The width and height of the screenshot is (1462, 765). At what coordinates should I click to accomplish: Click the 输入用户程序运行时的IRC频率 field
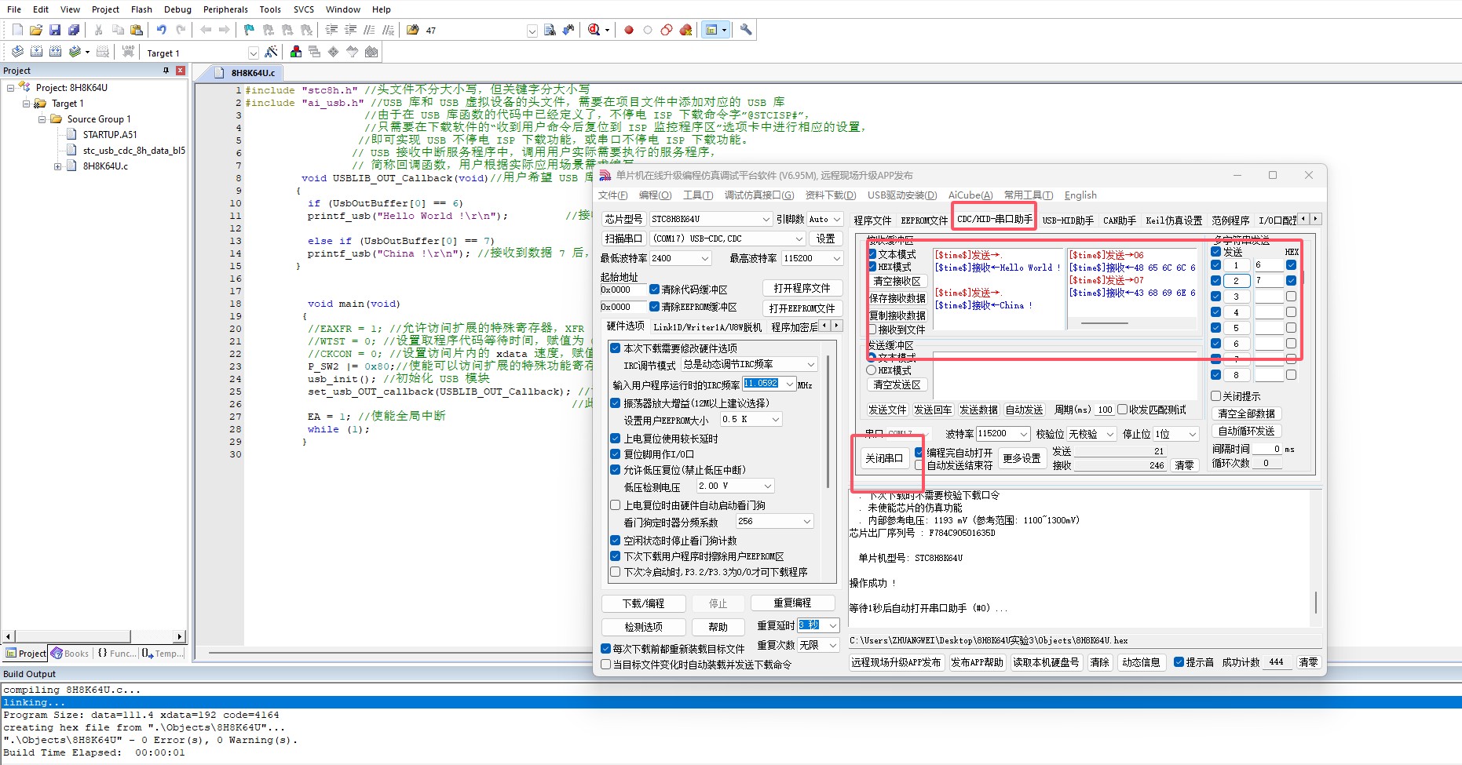(761, 384)
